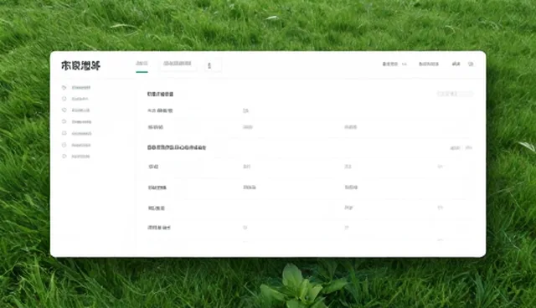
Task: Open the heart-shaped sidebar icon
Action: [x=64, y=110]
